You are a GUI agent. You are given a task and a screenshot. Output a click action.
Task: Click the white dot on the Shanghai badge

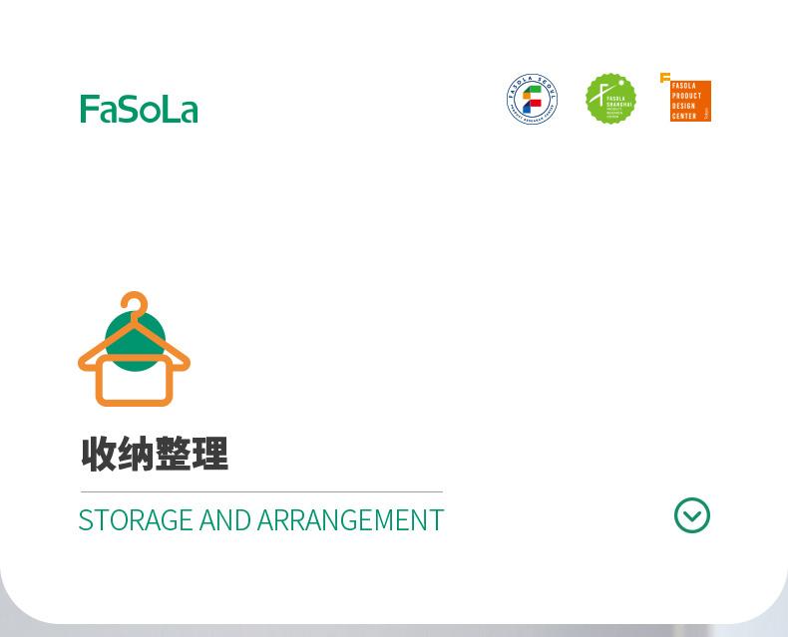621,83
